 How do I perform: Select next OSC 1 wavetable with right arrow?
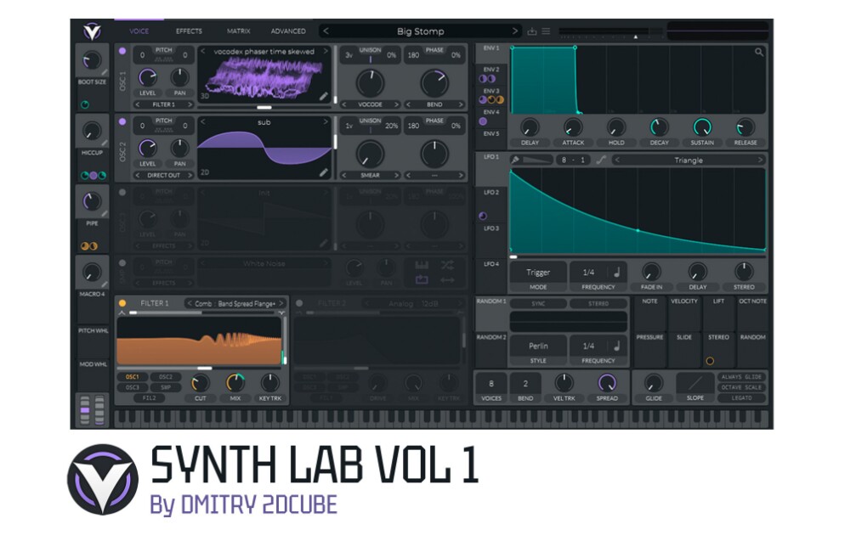pos(326,51)
